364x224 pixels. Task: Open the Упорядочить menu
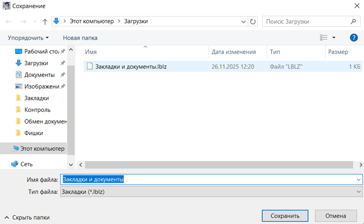click(x=28, y=38)
